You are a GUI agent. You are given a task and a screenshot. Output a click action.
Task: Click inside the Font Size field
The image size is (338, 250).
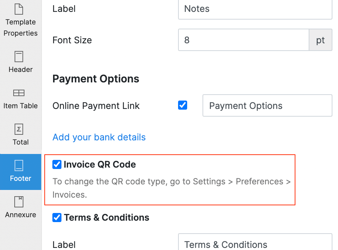[243, 40]
